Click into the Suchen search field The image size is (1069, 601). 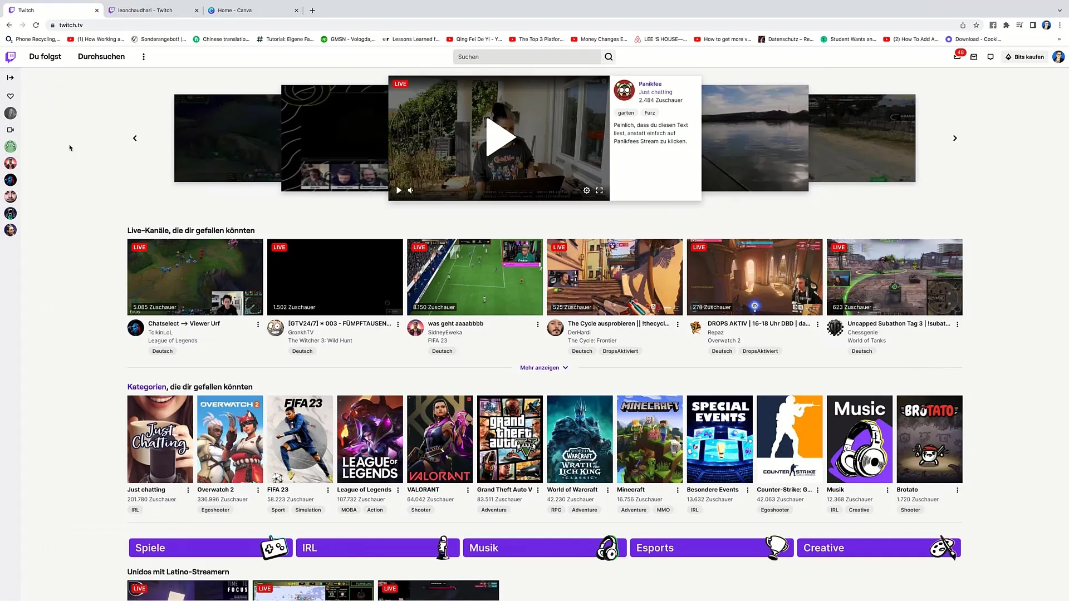point(527,57)
